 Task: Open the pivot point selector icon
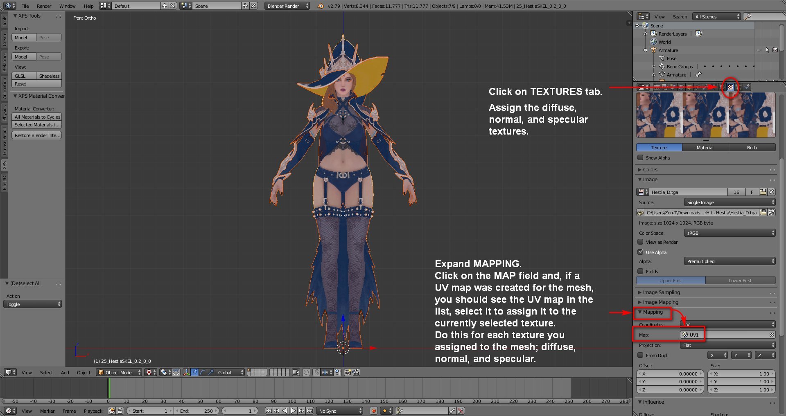pos(165,372)
